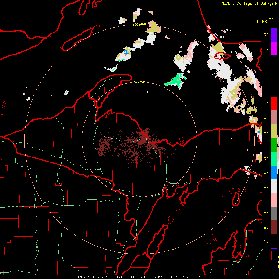Click the small blue wet snow echo patch
This screenshot has height=279, width=279.
126,52
